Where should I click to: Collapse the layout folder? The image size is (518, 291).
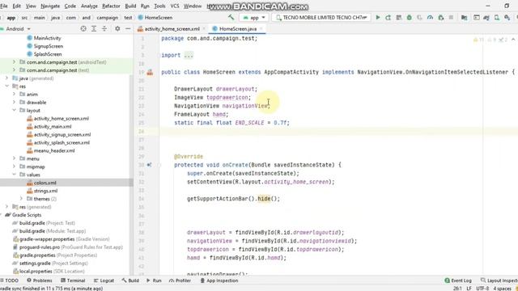(14, 110)
